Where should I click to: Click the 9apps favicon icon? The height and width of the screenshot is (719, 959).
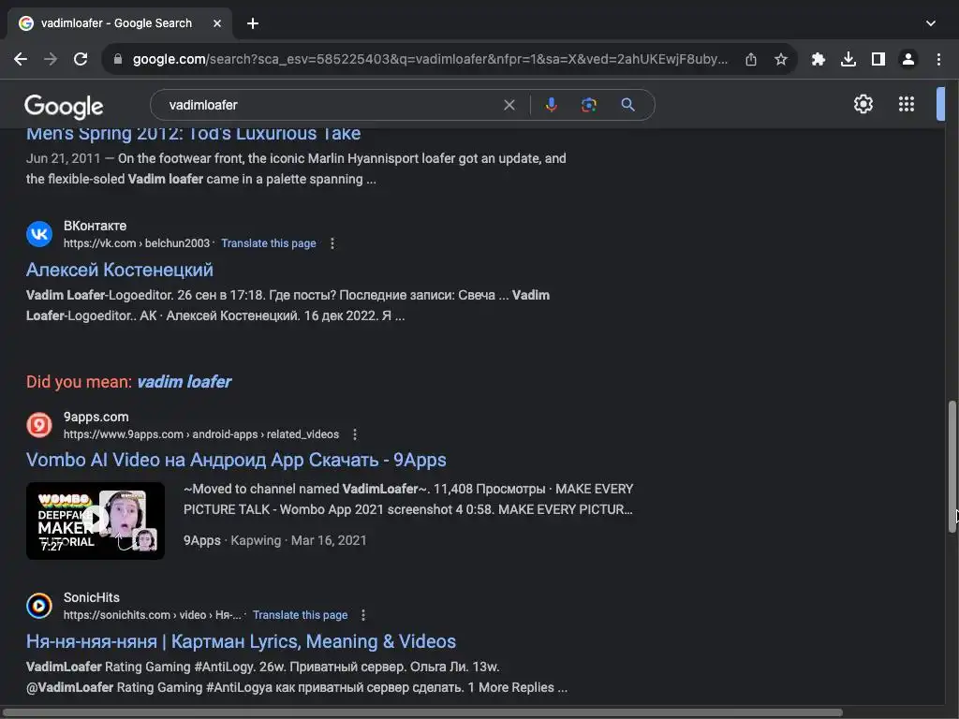pos(39,425)
